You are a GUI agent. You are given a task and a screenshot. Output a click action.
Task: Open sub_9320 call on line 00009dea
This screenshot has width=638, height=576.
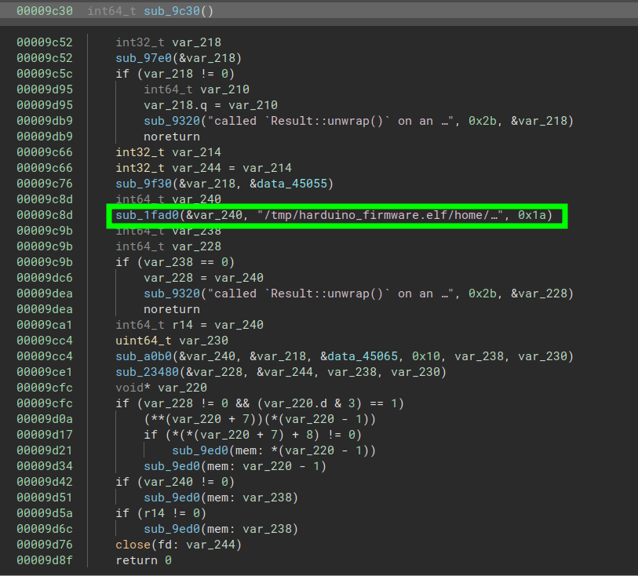(x=172, y=293)
